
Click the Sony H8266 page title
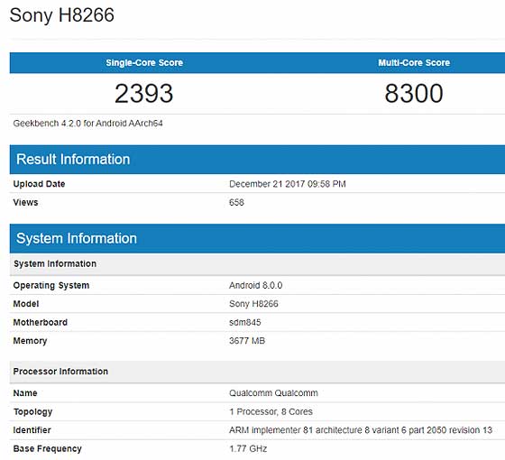62,15
